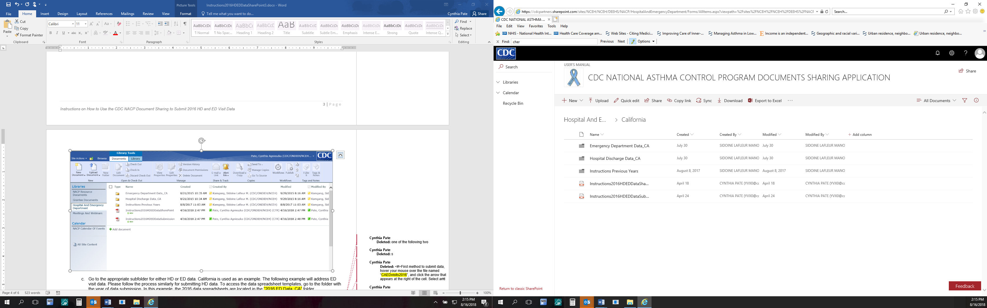Click Upload in the SharePoint command bar
This screenshot has height=308, width=987.
click(x=598, y=101)
